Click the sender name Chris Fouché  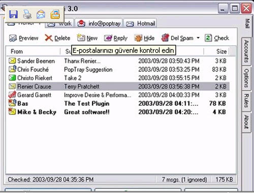(33, 69)
